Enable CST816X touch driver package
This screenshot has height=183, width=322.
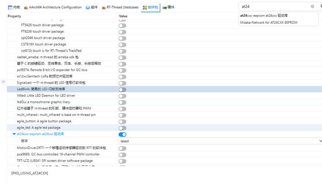pyautogui.click(x=122, y=45)
